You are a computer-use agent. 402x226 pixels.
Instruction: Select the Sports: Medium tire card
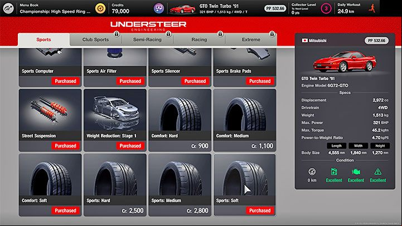coord(180,185)
